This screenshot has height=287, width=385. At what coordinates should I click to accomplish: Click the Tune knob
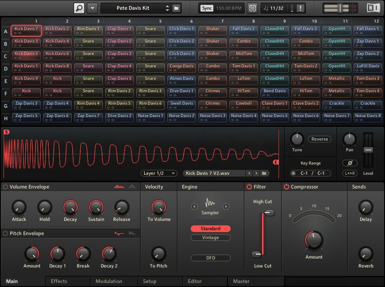click(x=297, y=139)
